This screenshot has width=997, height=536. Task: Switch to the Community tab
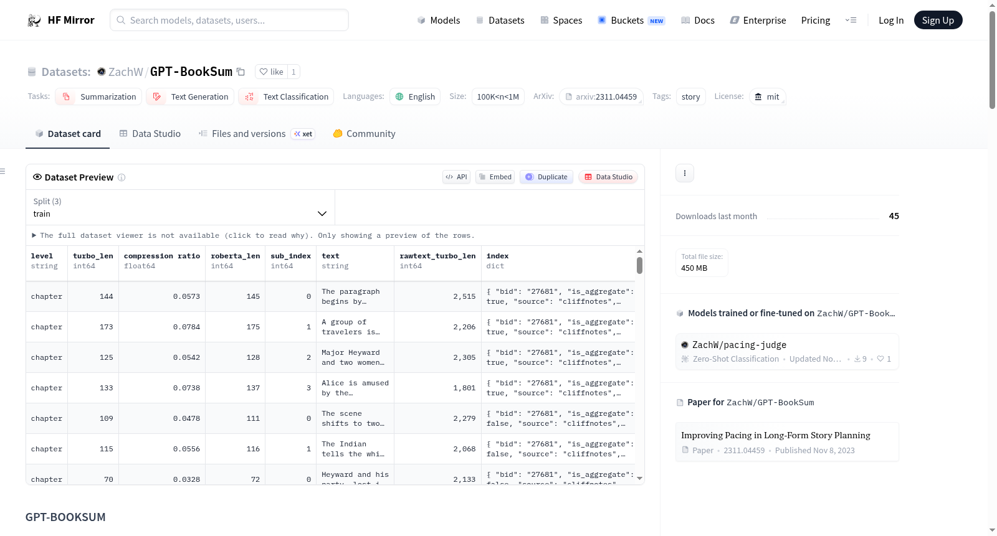365,134
